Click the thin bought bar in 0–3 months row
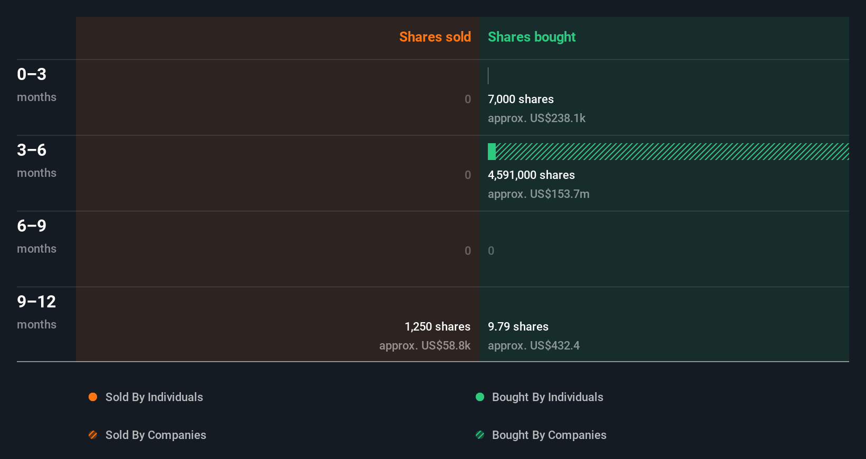The width and height of the screenshot is (866, 459). 488,76
